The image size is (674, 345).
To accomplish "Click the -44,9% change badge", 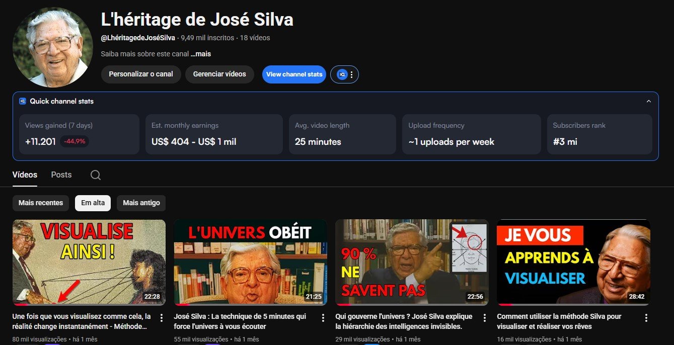I will (74, 142).
